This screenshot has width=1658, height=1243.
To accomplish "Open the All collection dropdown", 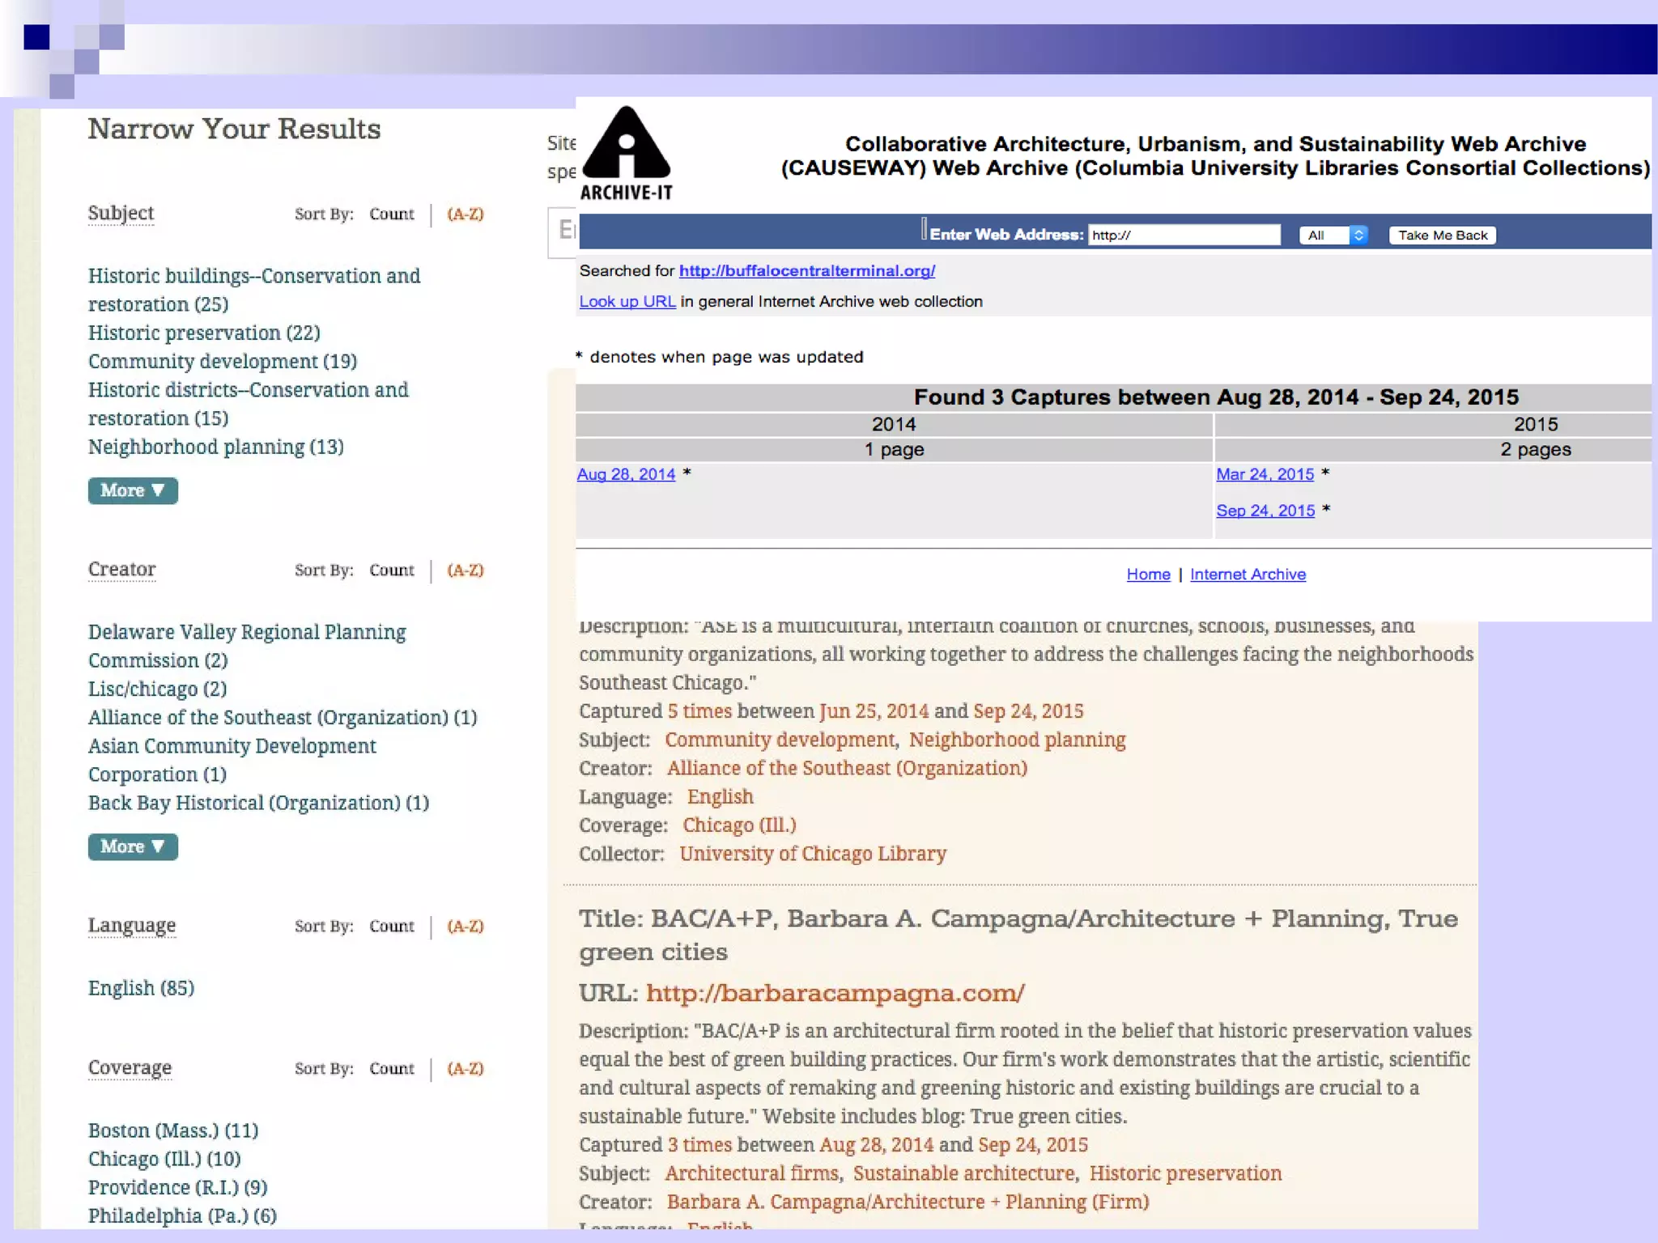I will (1333, 235).
